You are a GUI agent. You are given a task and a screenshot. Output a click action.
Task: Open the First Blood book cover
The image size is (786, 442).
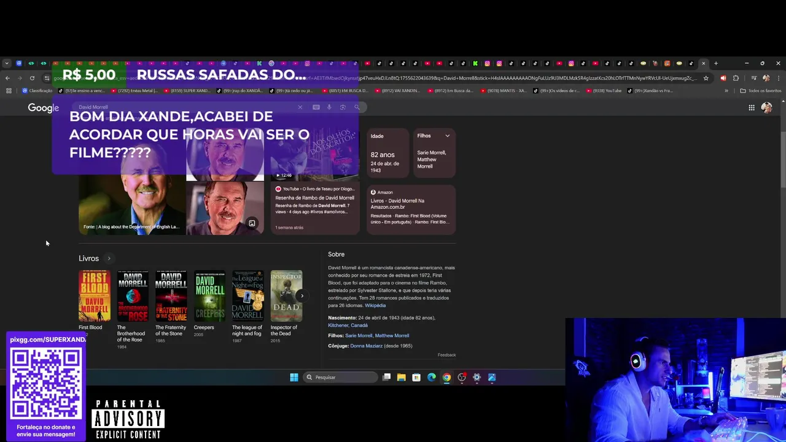[95, 296]
